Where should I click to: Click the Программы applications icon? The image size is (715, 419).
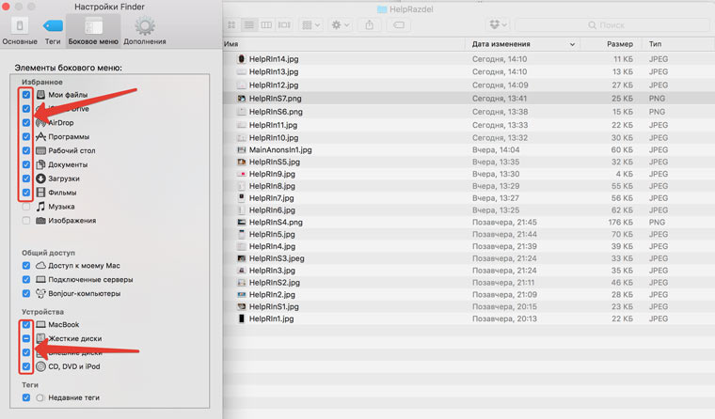(x=40, y=136)
